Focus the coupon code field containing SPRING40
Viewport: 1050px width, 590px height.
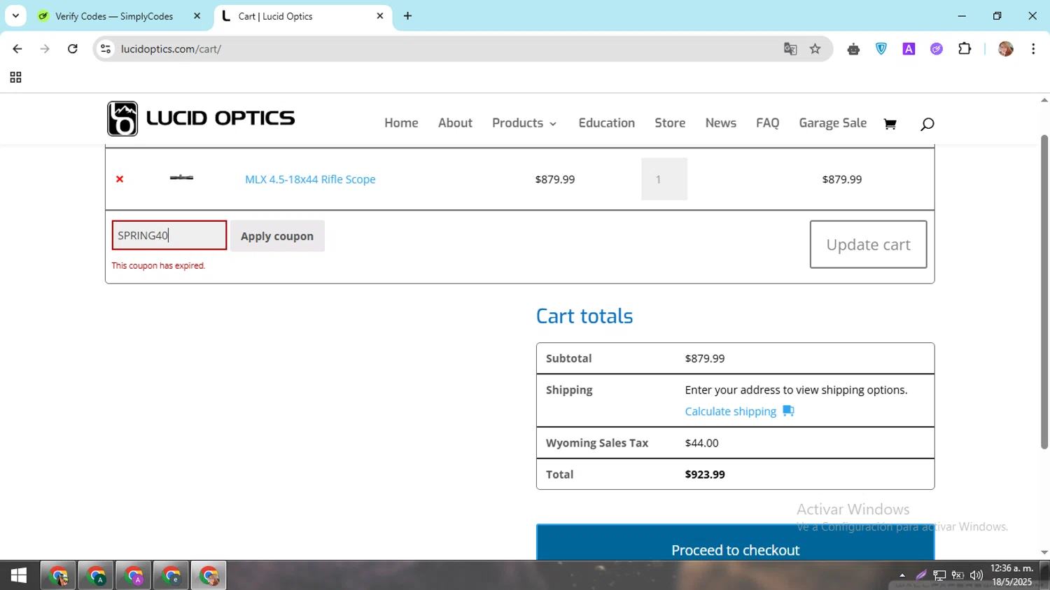click(x=169, y=235)
